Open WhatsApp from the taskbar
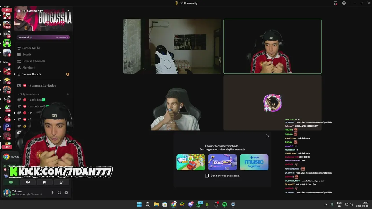Image resolution: width=372 pixels, height=209 pixels. (199, 204)
